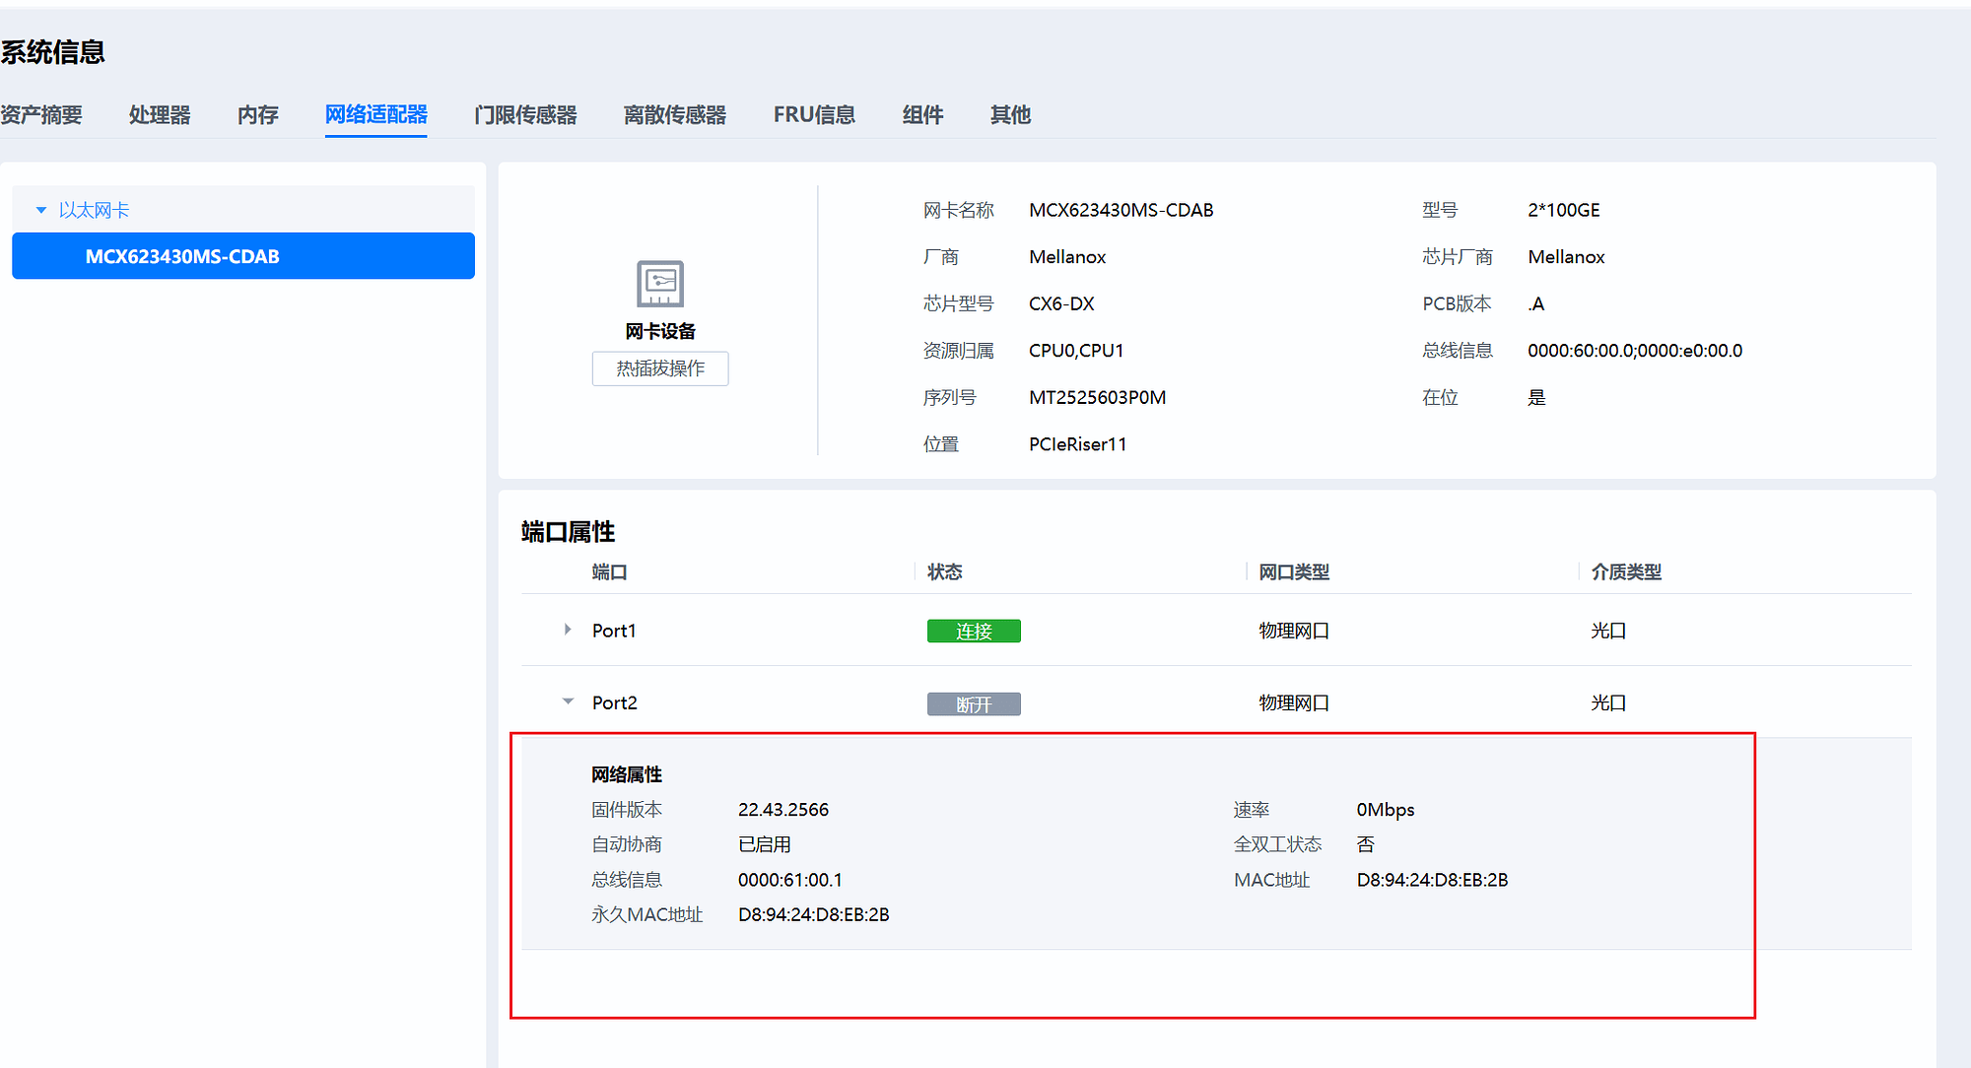Click the green 连接 status badge
Screen dimensions: 1971x1068
[973, 631]
